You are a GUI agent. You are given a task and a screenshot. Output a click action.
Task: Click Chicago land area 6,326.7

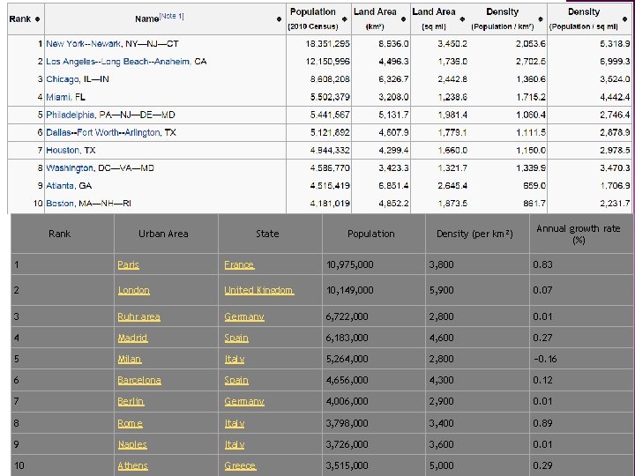(x=393, y=79)
